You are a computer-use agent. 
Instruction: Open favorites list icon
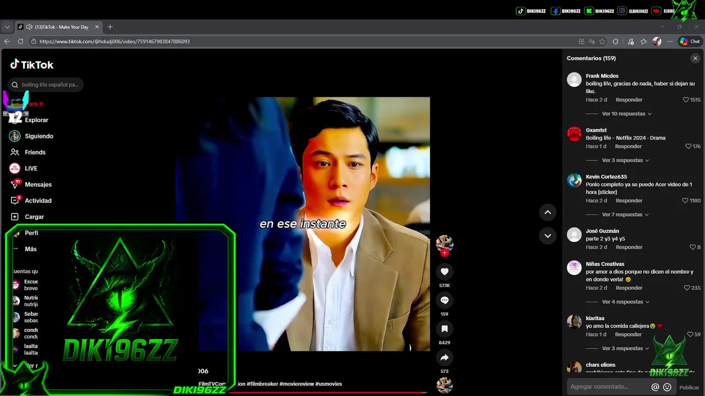point(644,41)
